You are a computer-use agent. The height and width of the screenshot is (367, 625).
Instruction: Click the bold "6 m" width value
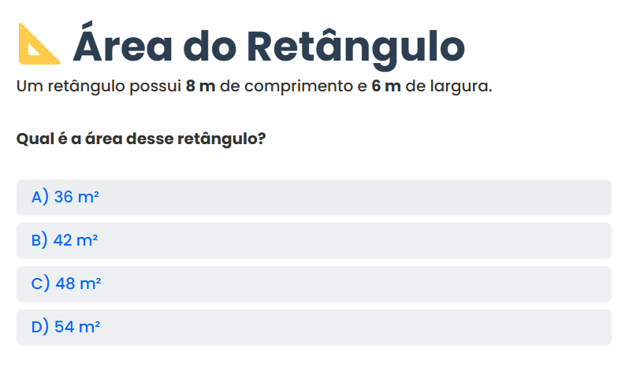click(x=386, y=86)
